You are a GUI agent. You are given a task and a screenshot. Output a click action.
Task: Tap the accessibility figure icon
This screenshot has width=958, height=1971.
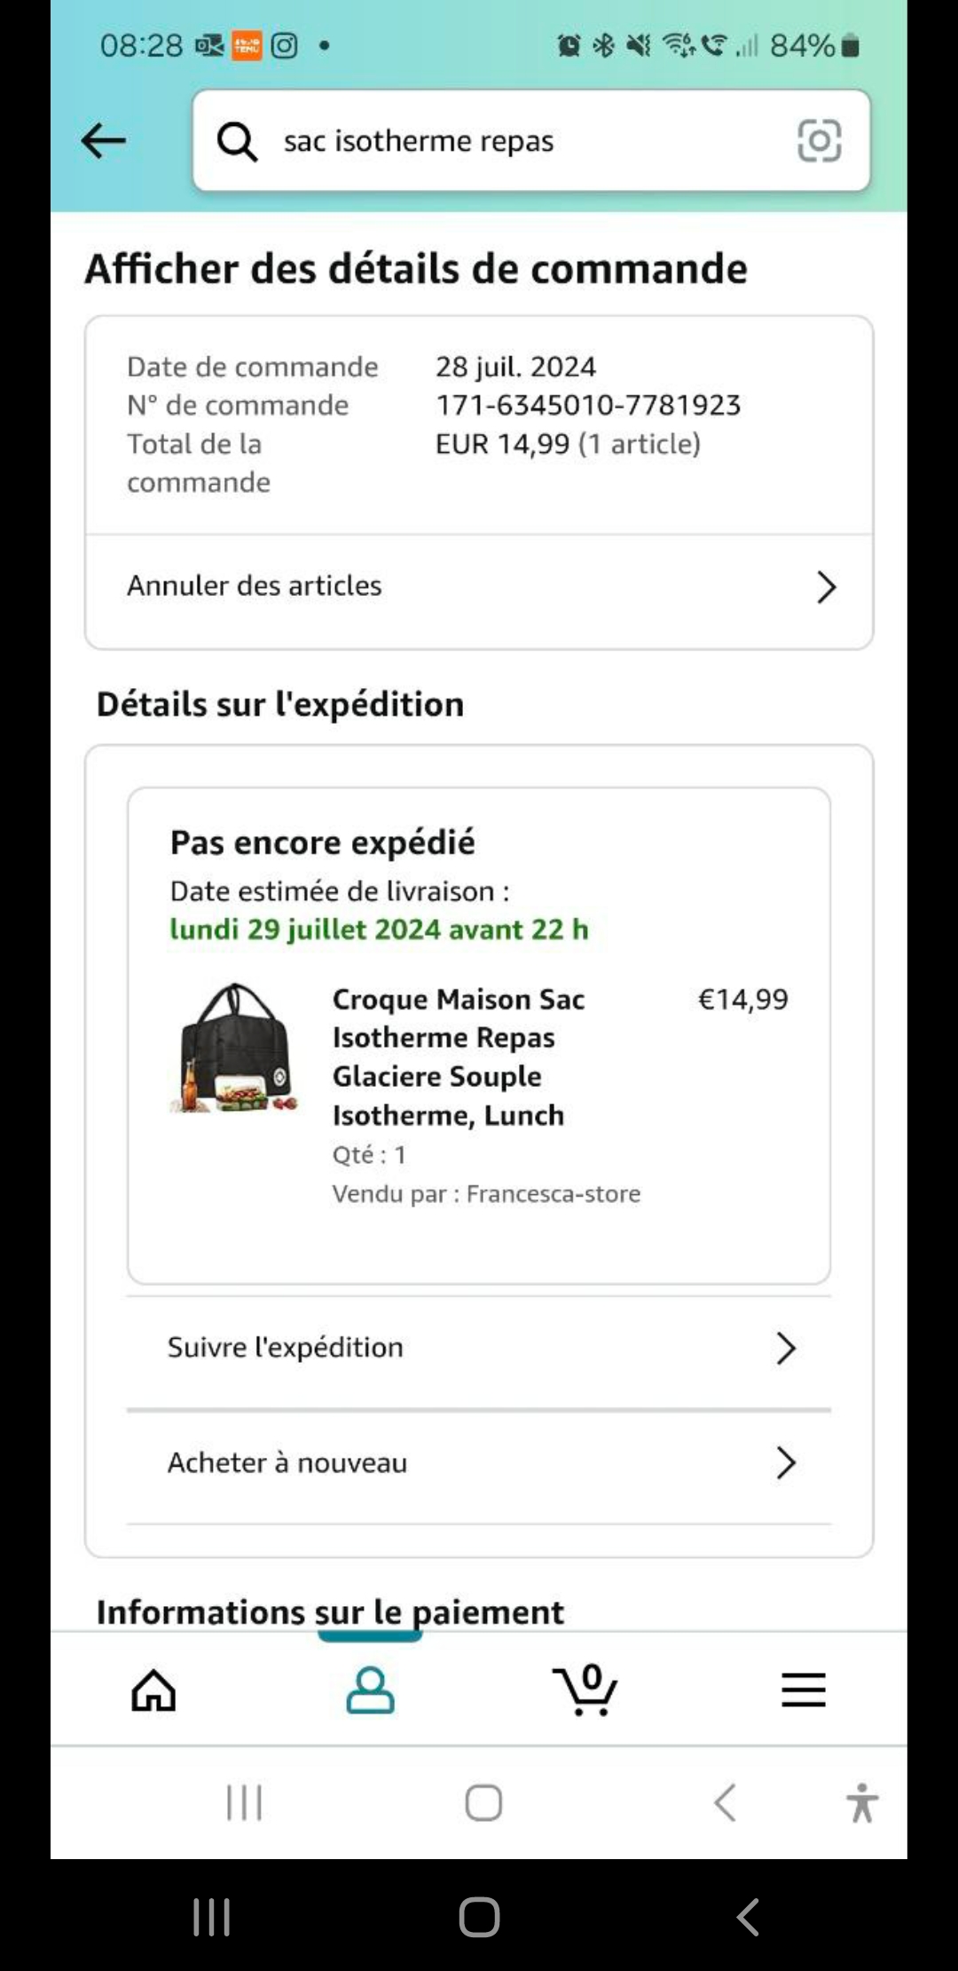click(861, 1802)
